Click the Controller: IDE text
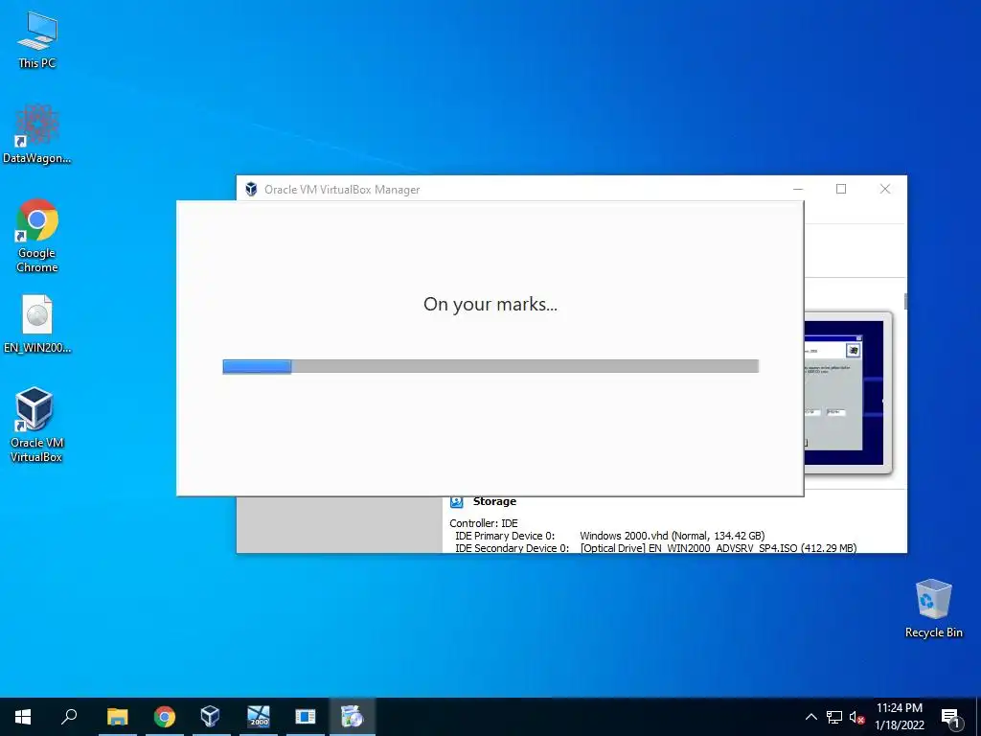This screenshot has height=736, width=981. [484, 523]
